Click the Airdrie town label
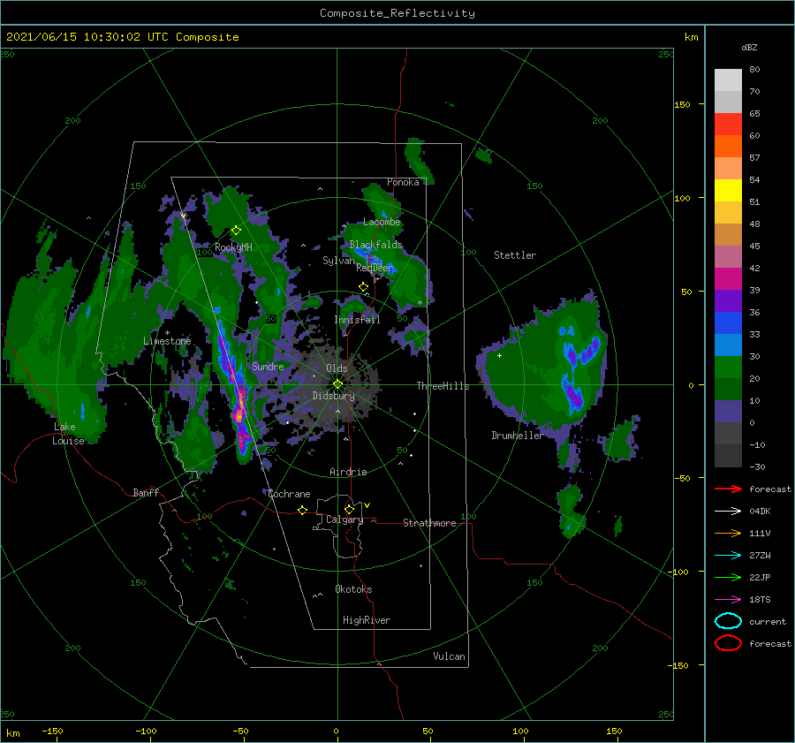 tap(348, 472)
